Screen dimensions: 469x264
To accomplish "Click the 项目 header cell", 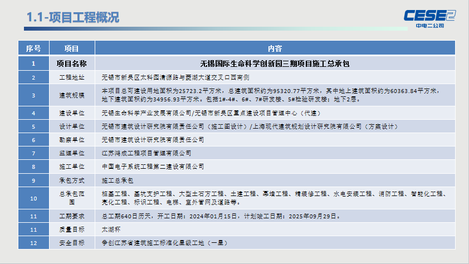I will [72, 48].
